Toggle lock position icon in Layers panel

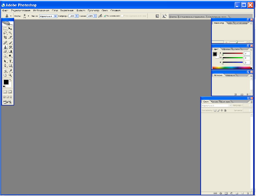click(222, 110)
